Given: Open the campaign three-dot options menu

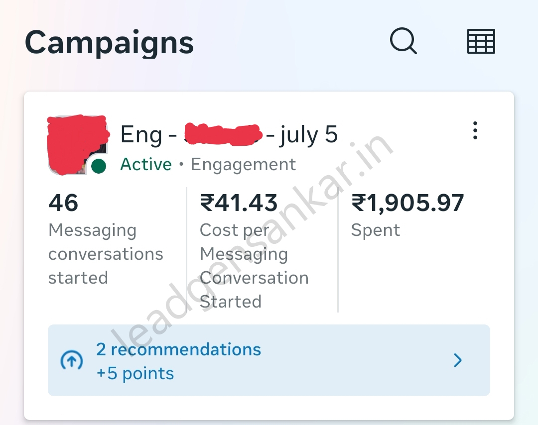Looking at the screenshot, I should coord(475,130).
